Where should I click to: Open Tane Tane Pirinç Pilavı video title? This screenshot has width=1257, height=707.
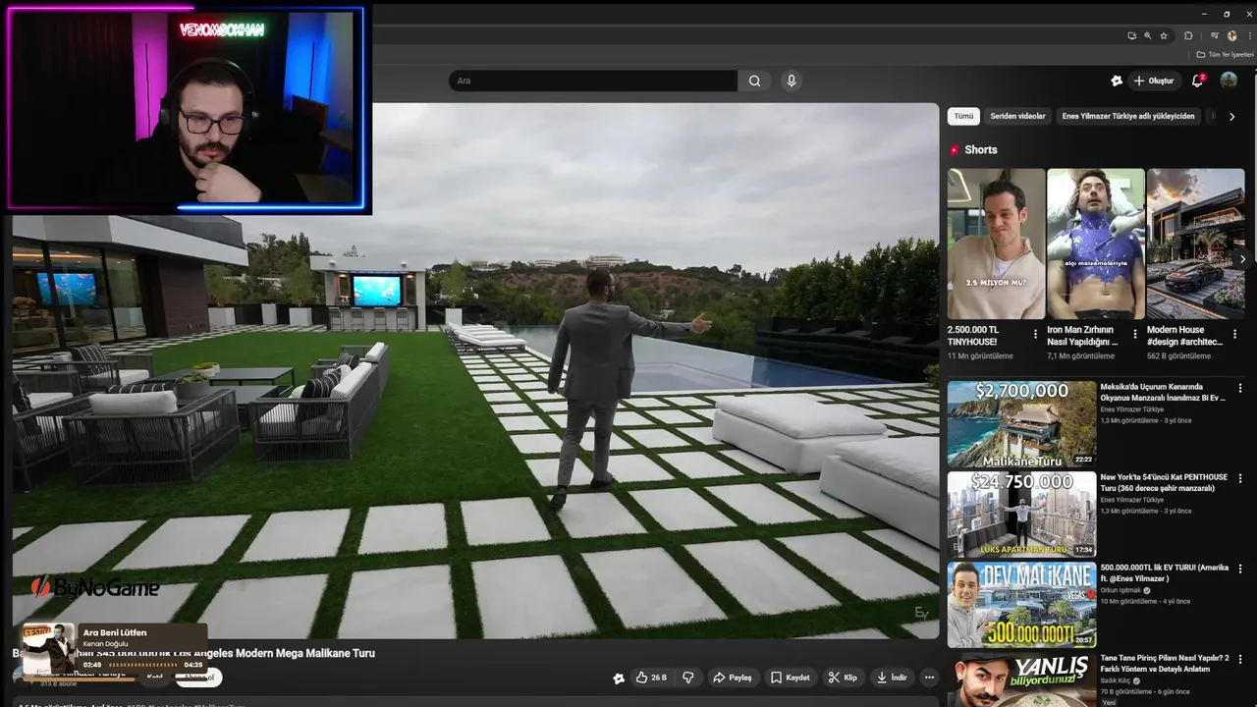(x=1164, y=663)
